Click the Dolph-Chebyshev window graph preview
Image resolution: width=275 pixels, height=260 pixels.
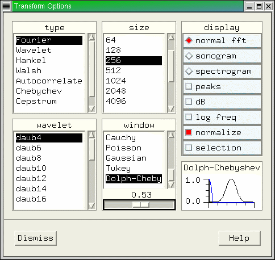pyautogui.click(x=222, y=186)
